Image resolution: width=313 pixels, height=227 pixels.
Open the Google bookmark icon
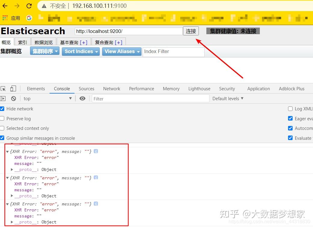[x=29, y=18]
